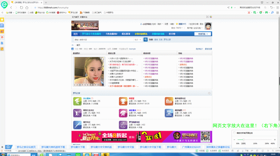This screenshot has height=156, width=280.
Task: Expand the 积分: 70373 dropdown
Action: (x=177, y=28)
